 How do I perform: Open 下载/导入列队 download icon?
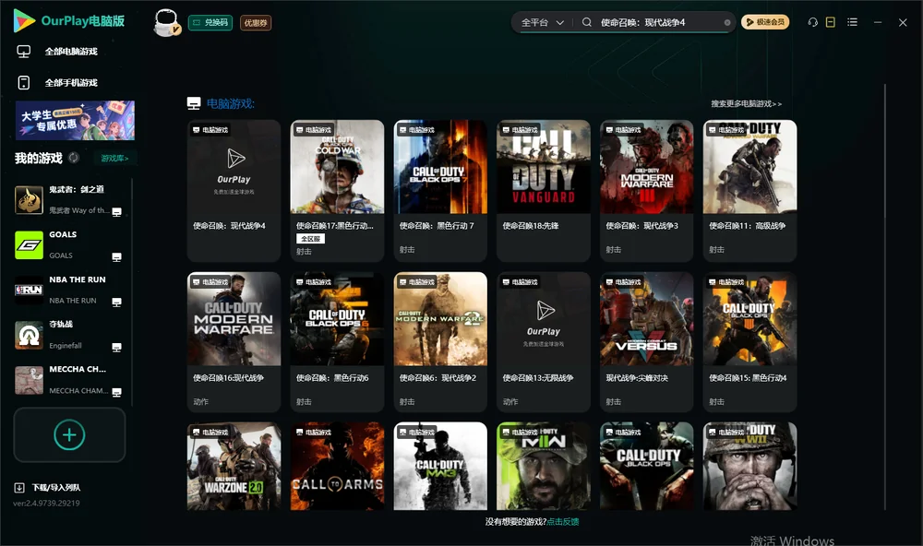[19, 487]
